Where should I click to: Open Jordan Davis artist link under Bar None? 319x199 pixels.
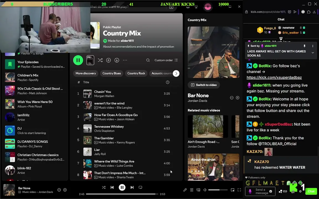point(197,101)
